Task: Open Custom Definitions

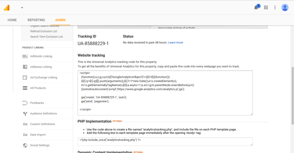Action: [x=42, y=124]
